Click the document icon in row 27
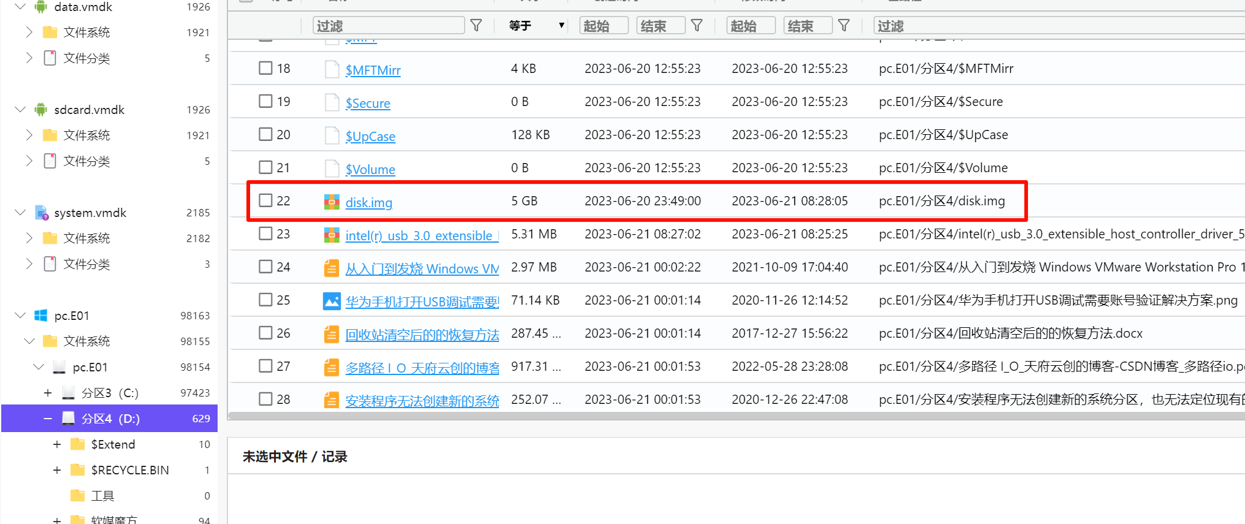The height and width of the screenshot is (524, 1245). 332,367
